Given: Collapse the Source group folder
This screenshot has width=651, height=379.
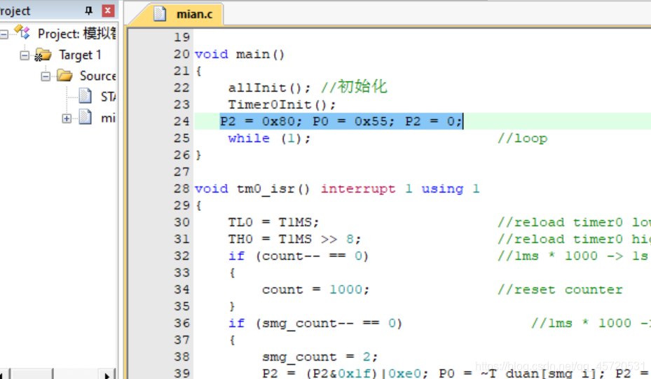Looking at the screenshot, I should click(x=46, y=76).
